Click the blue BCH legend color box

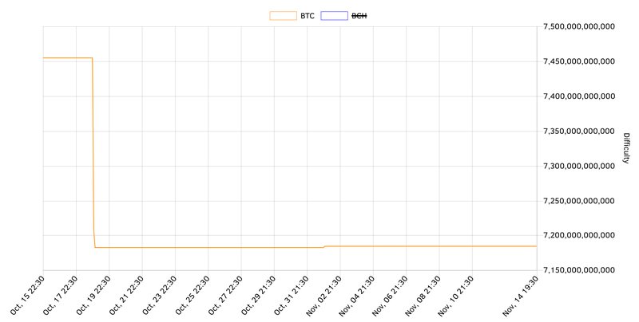(333, 15)
